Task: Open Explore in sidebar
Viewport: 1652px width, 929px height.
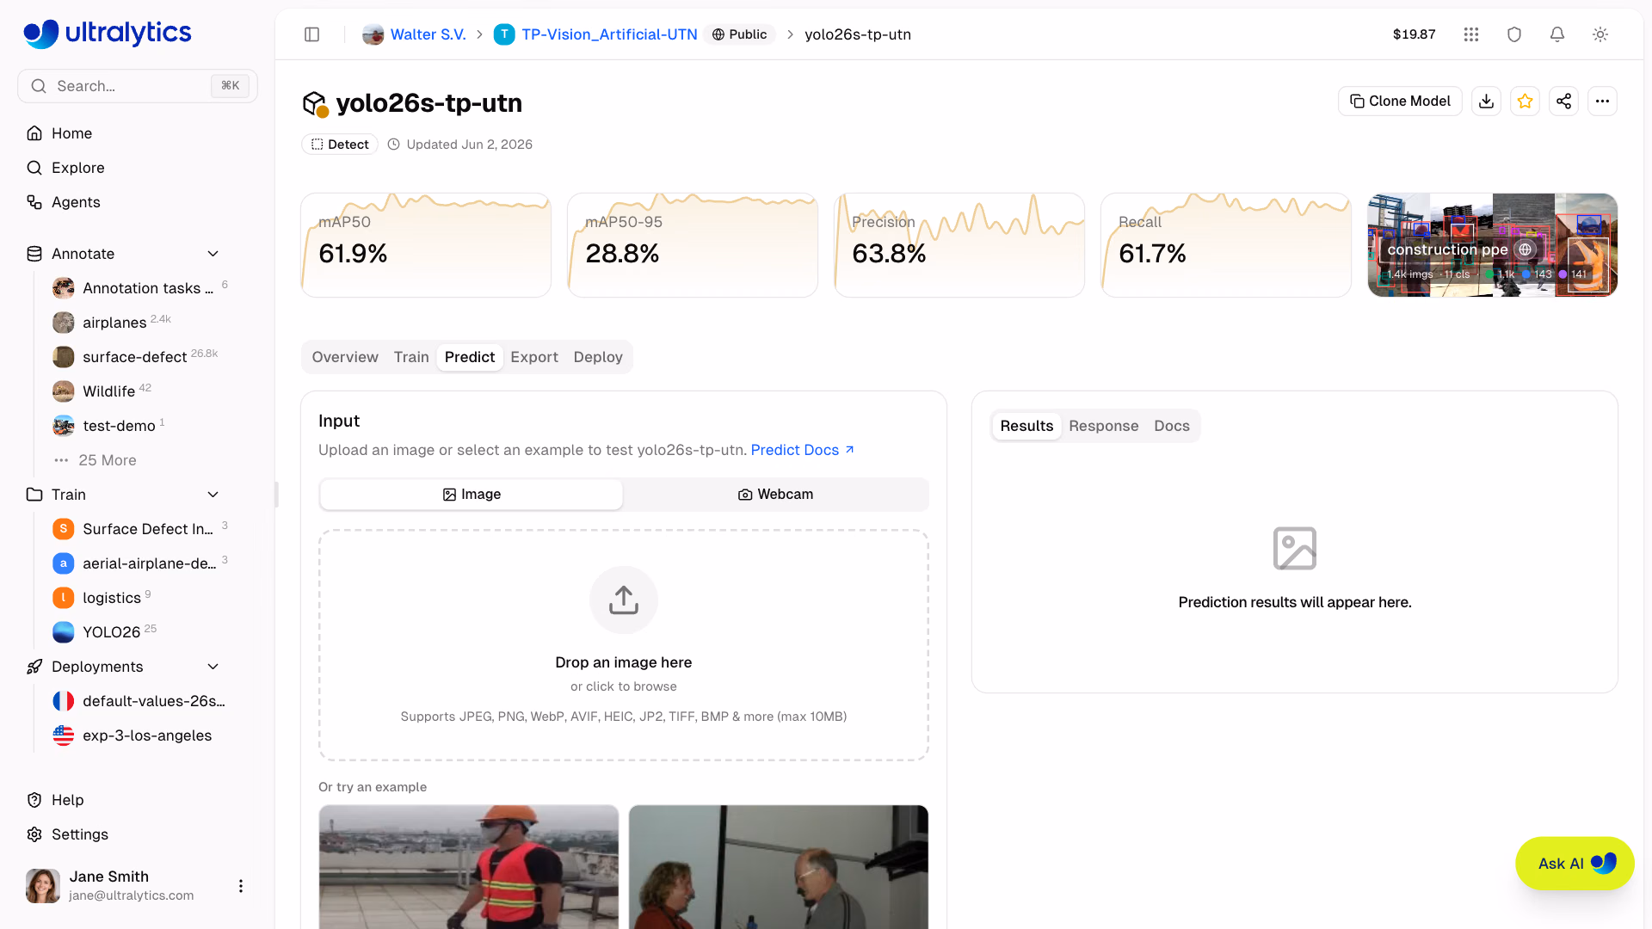Action: (138, 168)
